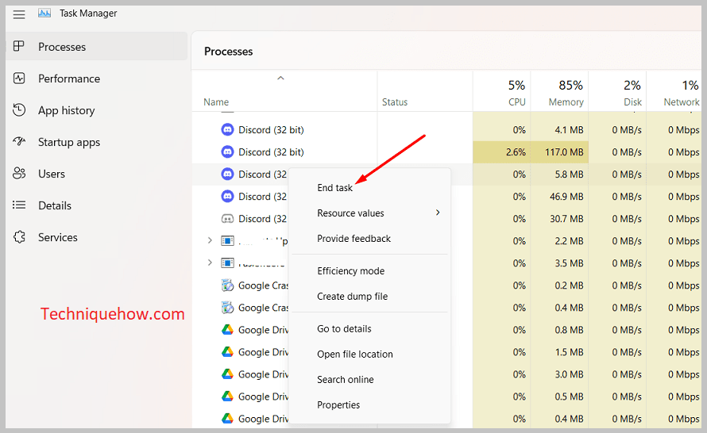Click Discord icon in 46.9 MB row
This screenshot has width=707, height=433.
click(227, 196)
